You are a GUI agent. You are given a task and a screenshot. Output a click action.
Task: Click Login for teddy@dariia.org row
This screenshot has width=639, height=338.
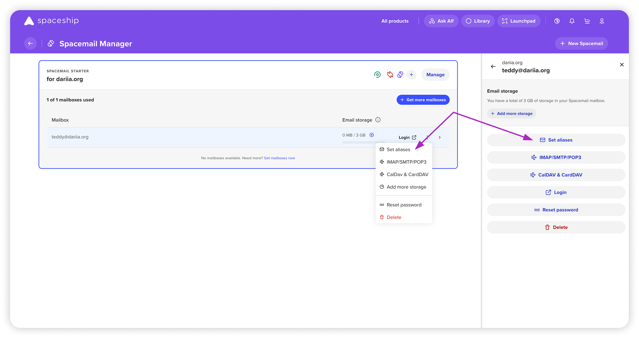tap(407, 137)
